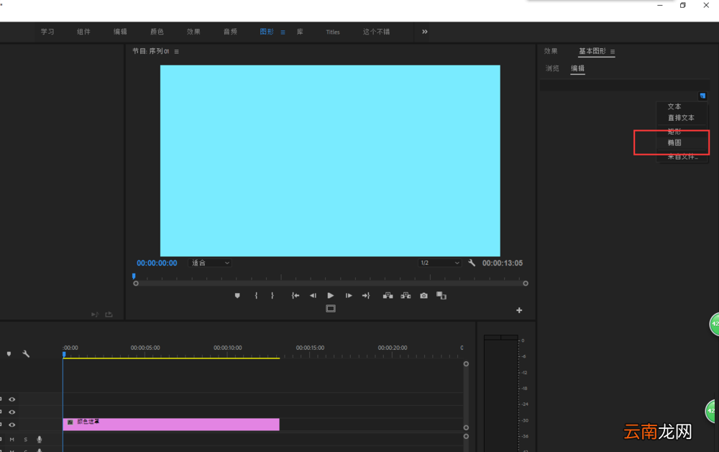The image size is (719, 452).
Task: Toggle eye visibility of the middle video track
Action: [x=12, y=412]
